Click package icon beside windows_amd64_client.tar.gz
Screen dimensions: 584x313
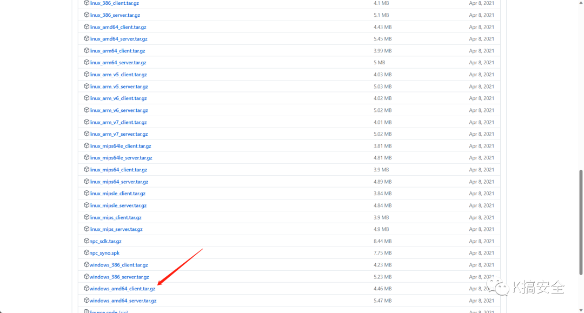pos(87,289)
